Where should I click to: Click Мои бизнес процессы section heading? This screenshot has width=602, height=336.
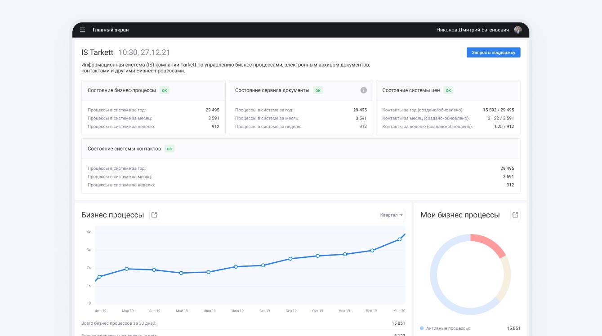460,215
